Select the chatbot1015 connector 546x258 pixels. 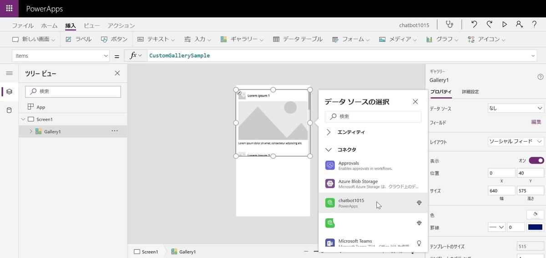click(373, 203)
